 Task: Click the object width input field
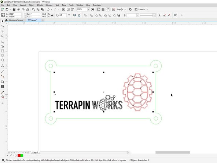[33, 14]
